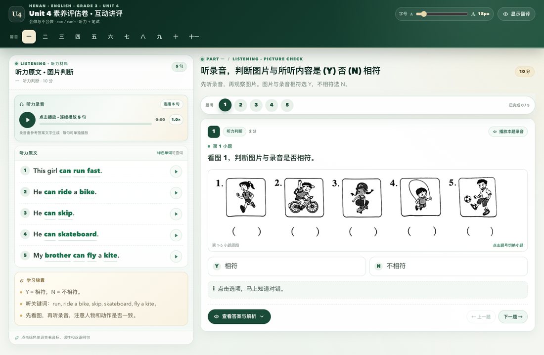
Task: Look up the green word 'brother'
Action: pyautogui.click(x=57, y=256)
